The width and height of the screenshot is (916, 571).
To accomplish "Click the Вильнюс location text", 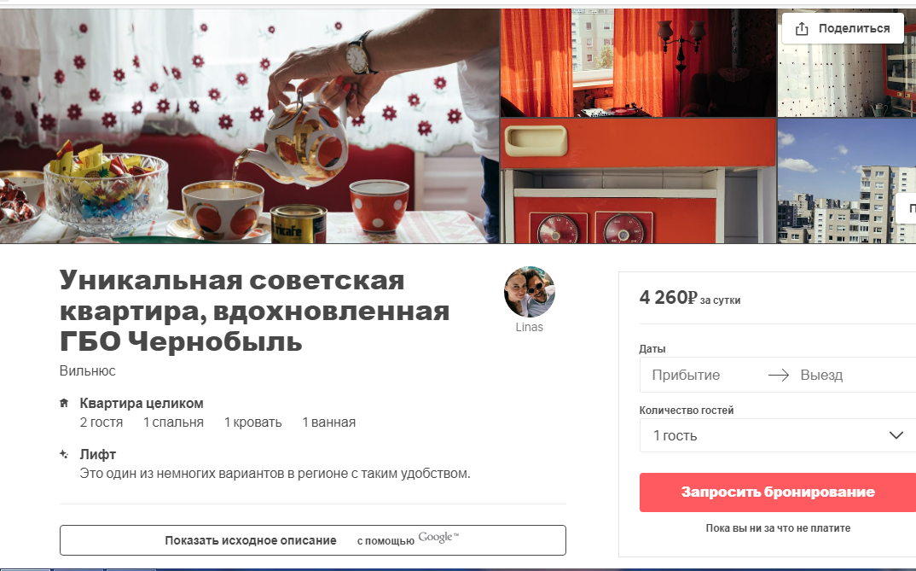I will 88,371.
